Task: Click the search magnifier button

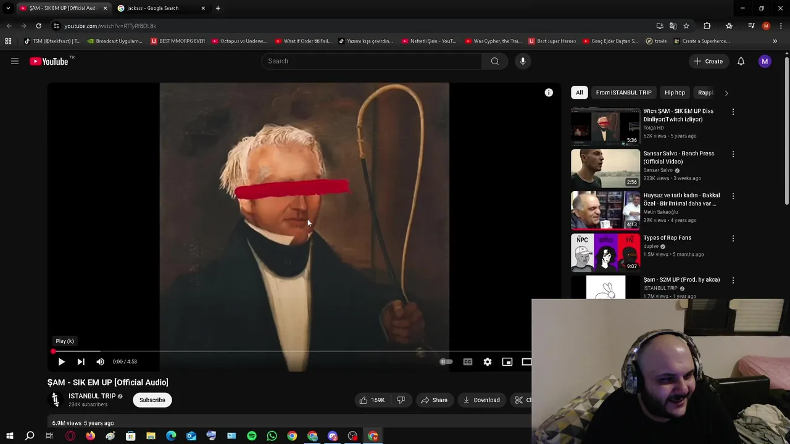Action: click(x=494, y=61)
